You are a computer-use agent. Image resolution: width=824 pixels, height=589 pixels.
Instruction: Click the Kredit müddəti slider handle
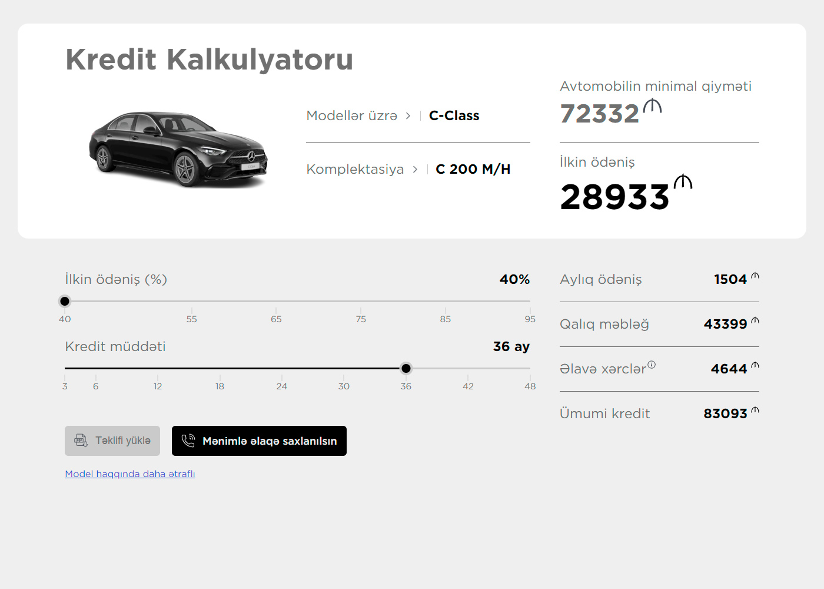(406, 369)
